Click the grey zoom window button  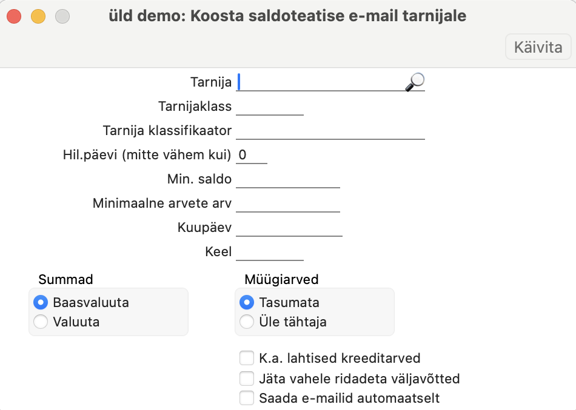click(x=62, y=16)
